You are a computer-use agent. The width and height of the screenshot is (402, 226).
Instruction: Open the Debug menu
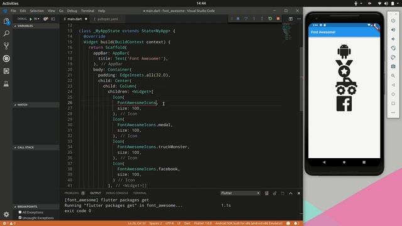pos(72,11)
